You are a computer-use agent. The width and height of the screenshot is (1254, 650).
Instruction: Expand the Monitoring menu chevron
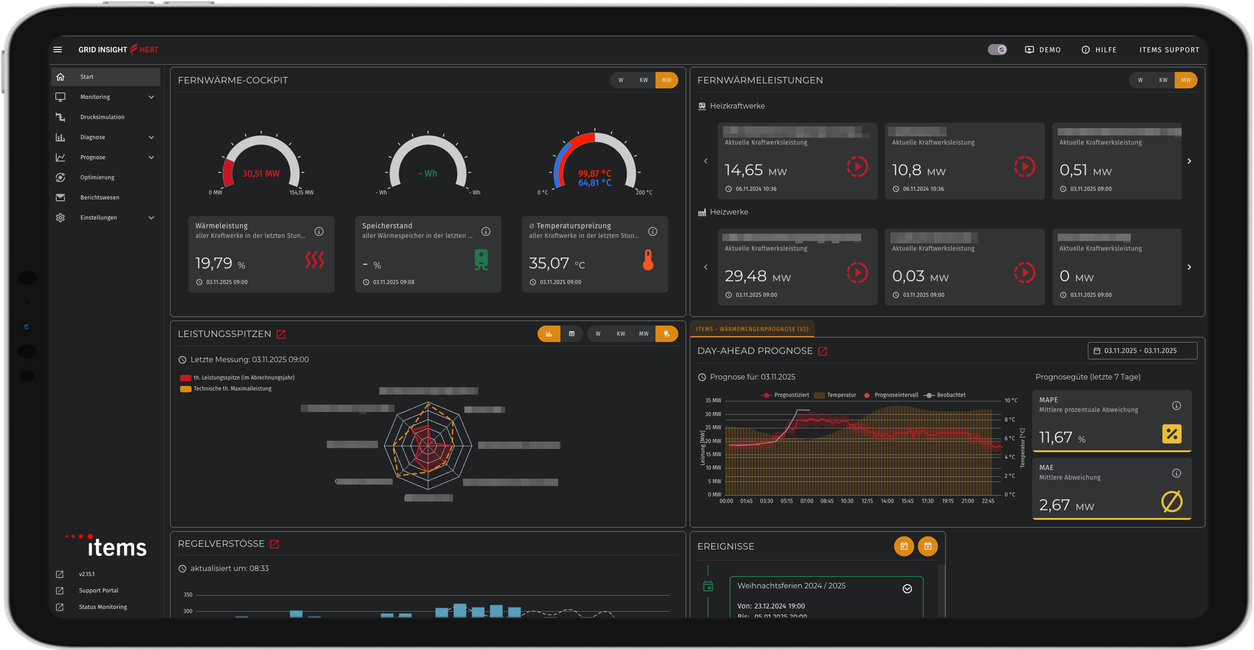pos(151,97)
